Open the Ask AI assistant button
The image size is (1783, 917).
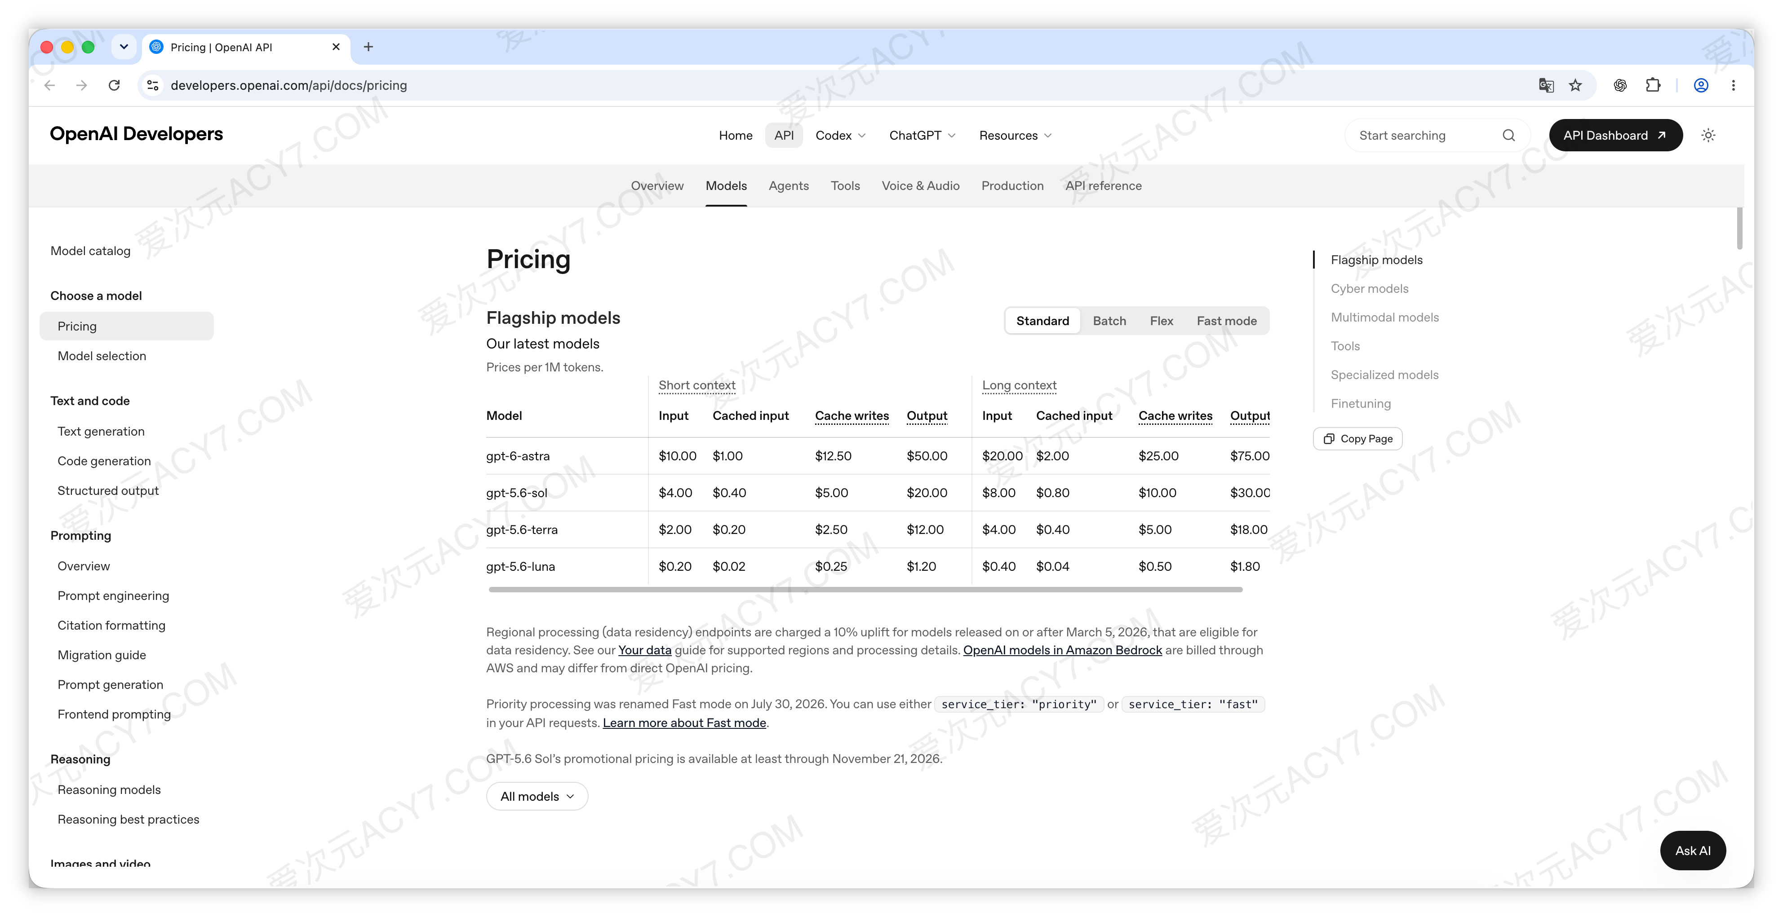1693,851
